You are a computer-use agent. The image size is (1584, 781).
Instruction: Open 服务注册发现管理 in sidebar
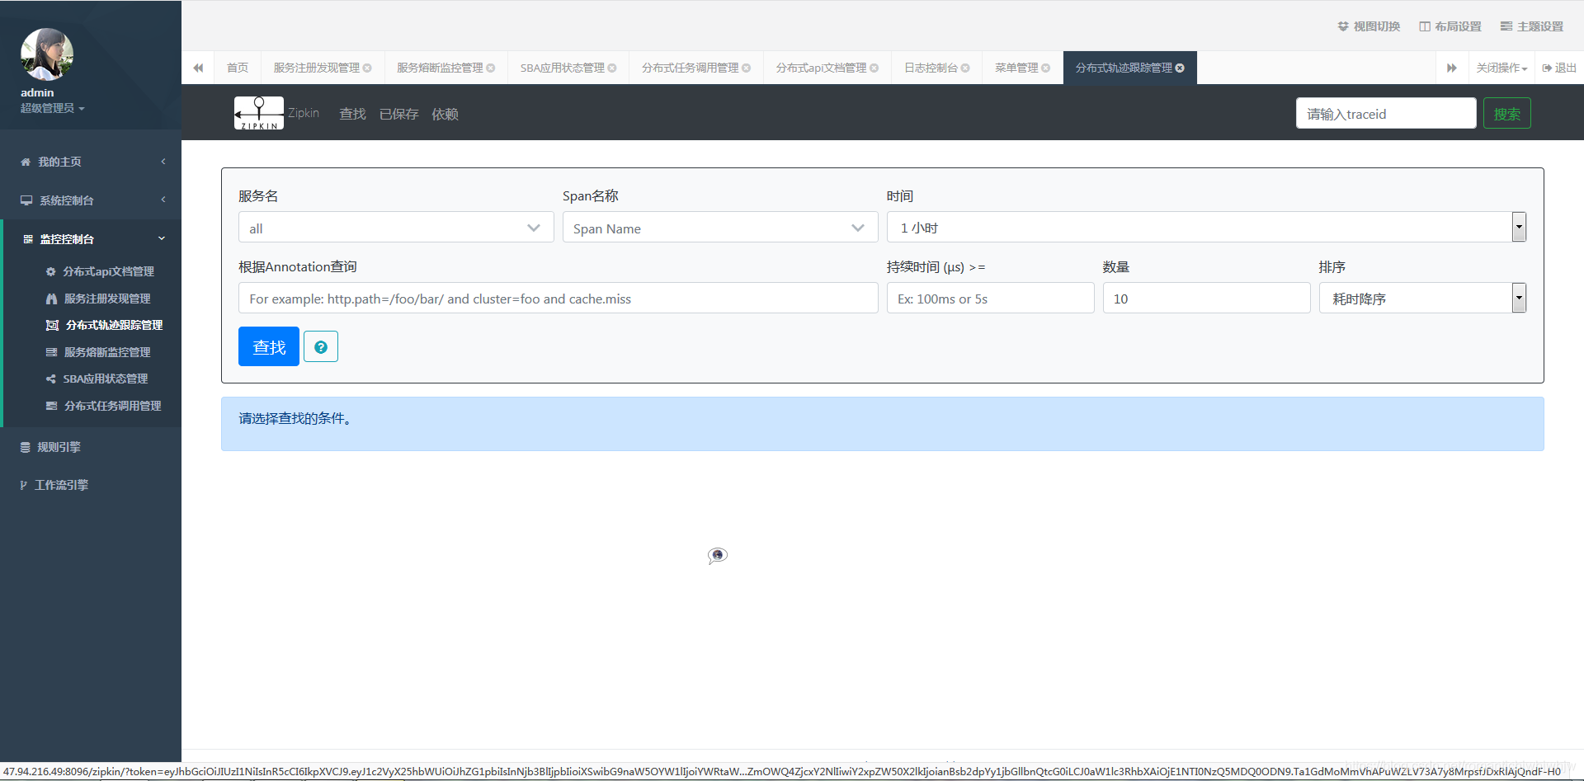[106, 299]
